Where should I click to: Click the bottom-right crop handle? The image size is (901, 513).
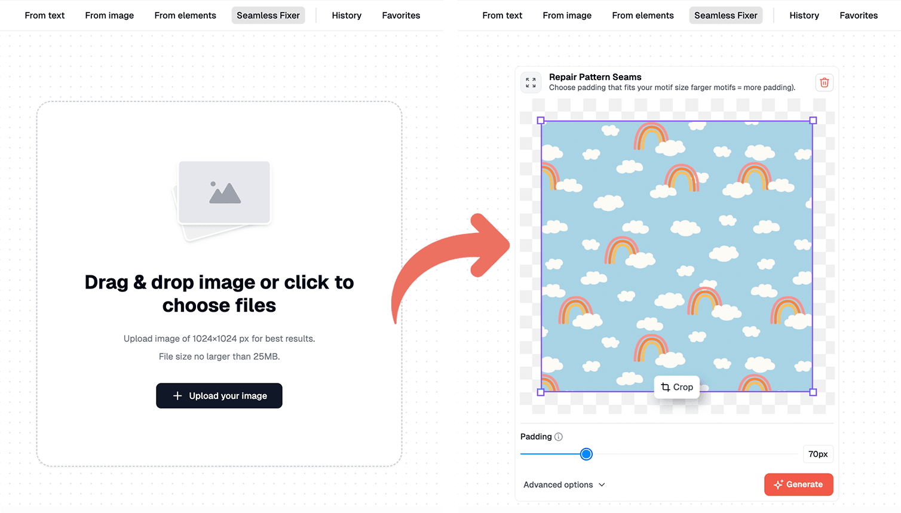tap(813, 392)
